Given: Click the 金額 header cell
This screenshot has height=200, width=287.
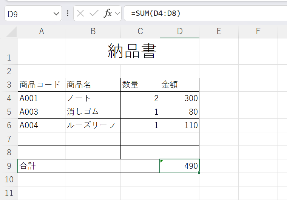Looking at the screenshot, I should [179, 85].
